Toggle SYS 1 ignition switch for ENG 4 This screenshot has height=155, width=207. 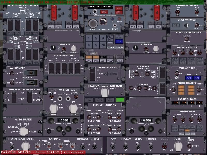tap(119, 116)
